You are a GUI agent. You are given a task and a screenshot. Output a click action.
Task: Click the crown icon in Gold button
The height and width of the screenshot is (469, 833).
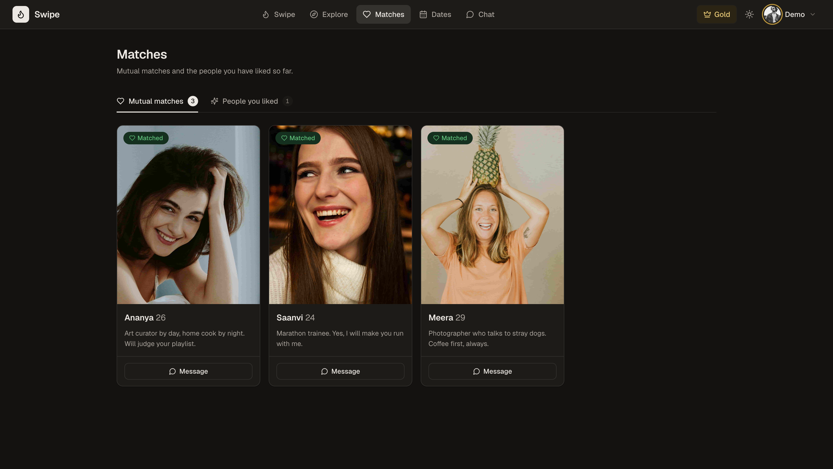coord(707,14)
